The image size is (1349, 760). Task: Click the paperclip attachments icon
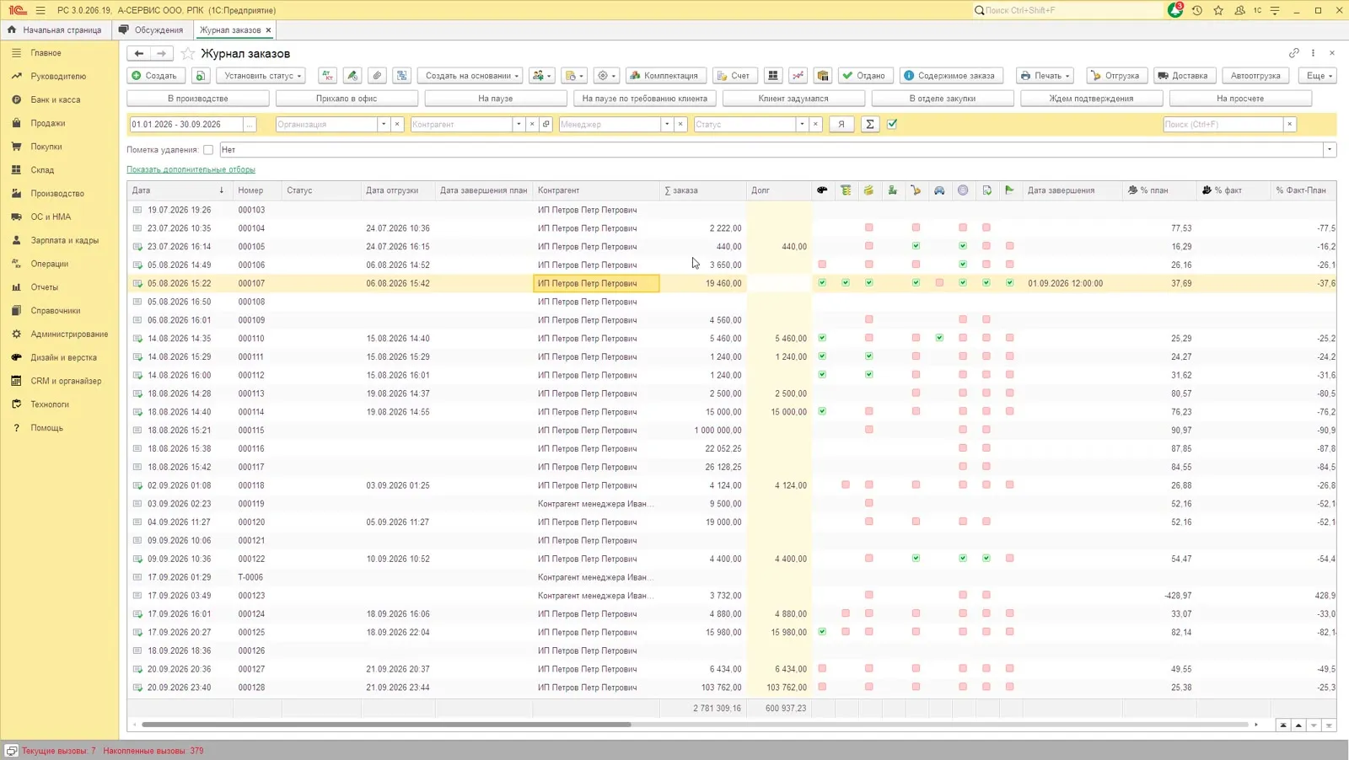pyautogui.click(x=378, y=76)
